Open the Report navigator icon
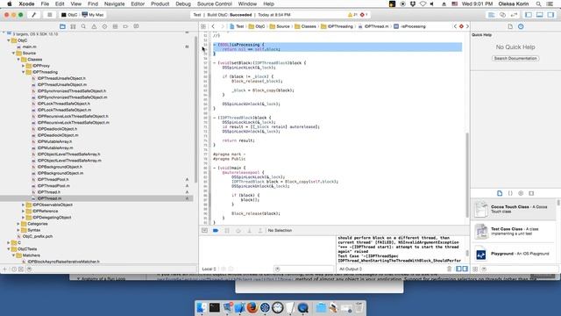The height and width of the screenshot is (316, 561). click(x=137, y=26)
